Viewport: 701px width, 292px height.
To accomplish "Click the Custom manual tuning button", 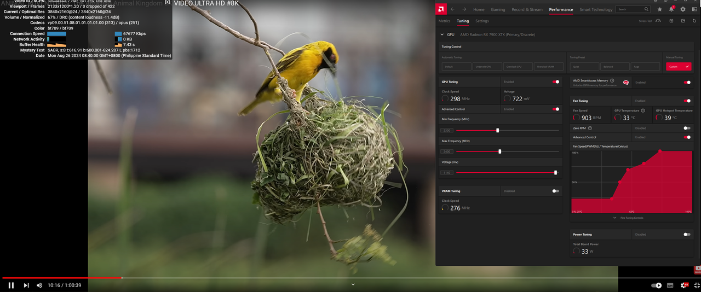I will pyautogui.click(x=679, y=66).
